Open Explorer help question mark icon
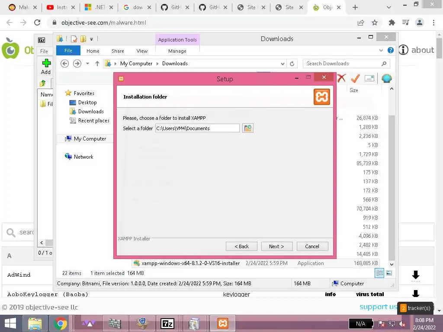The width and height of the screenshot is (443, 332). (391, 50)
